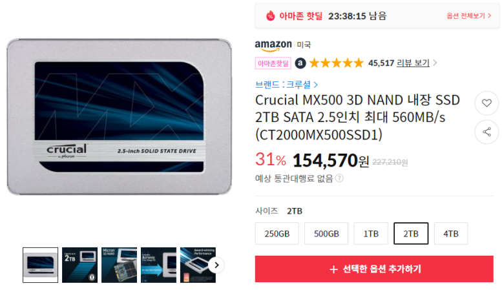Screen dimensions: 504x290
Task: Select the 500GB size option
Action: tap(326, 233)
